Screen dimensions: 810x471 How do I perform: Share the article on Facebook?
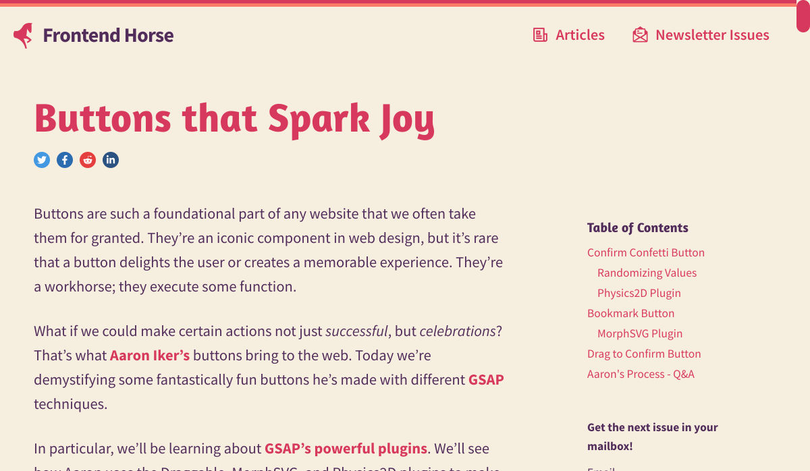click(65, 160)
